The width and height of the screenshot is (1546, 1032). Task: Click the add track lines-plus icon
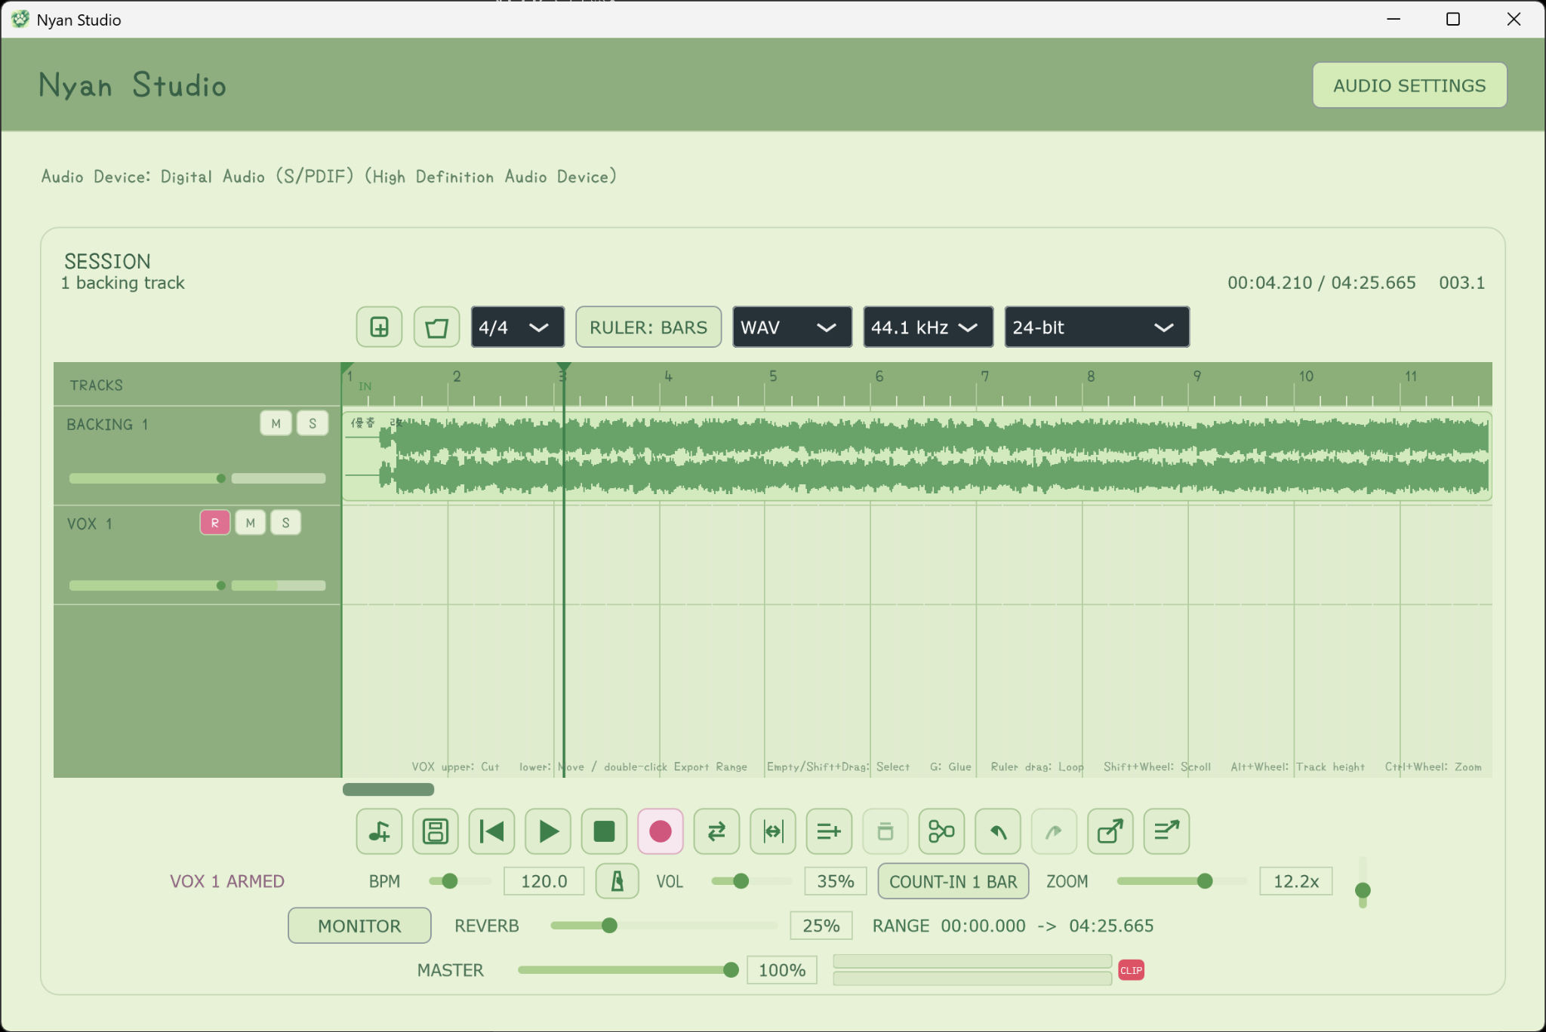pyautogui.click(x=829, y=831)
